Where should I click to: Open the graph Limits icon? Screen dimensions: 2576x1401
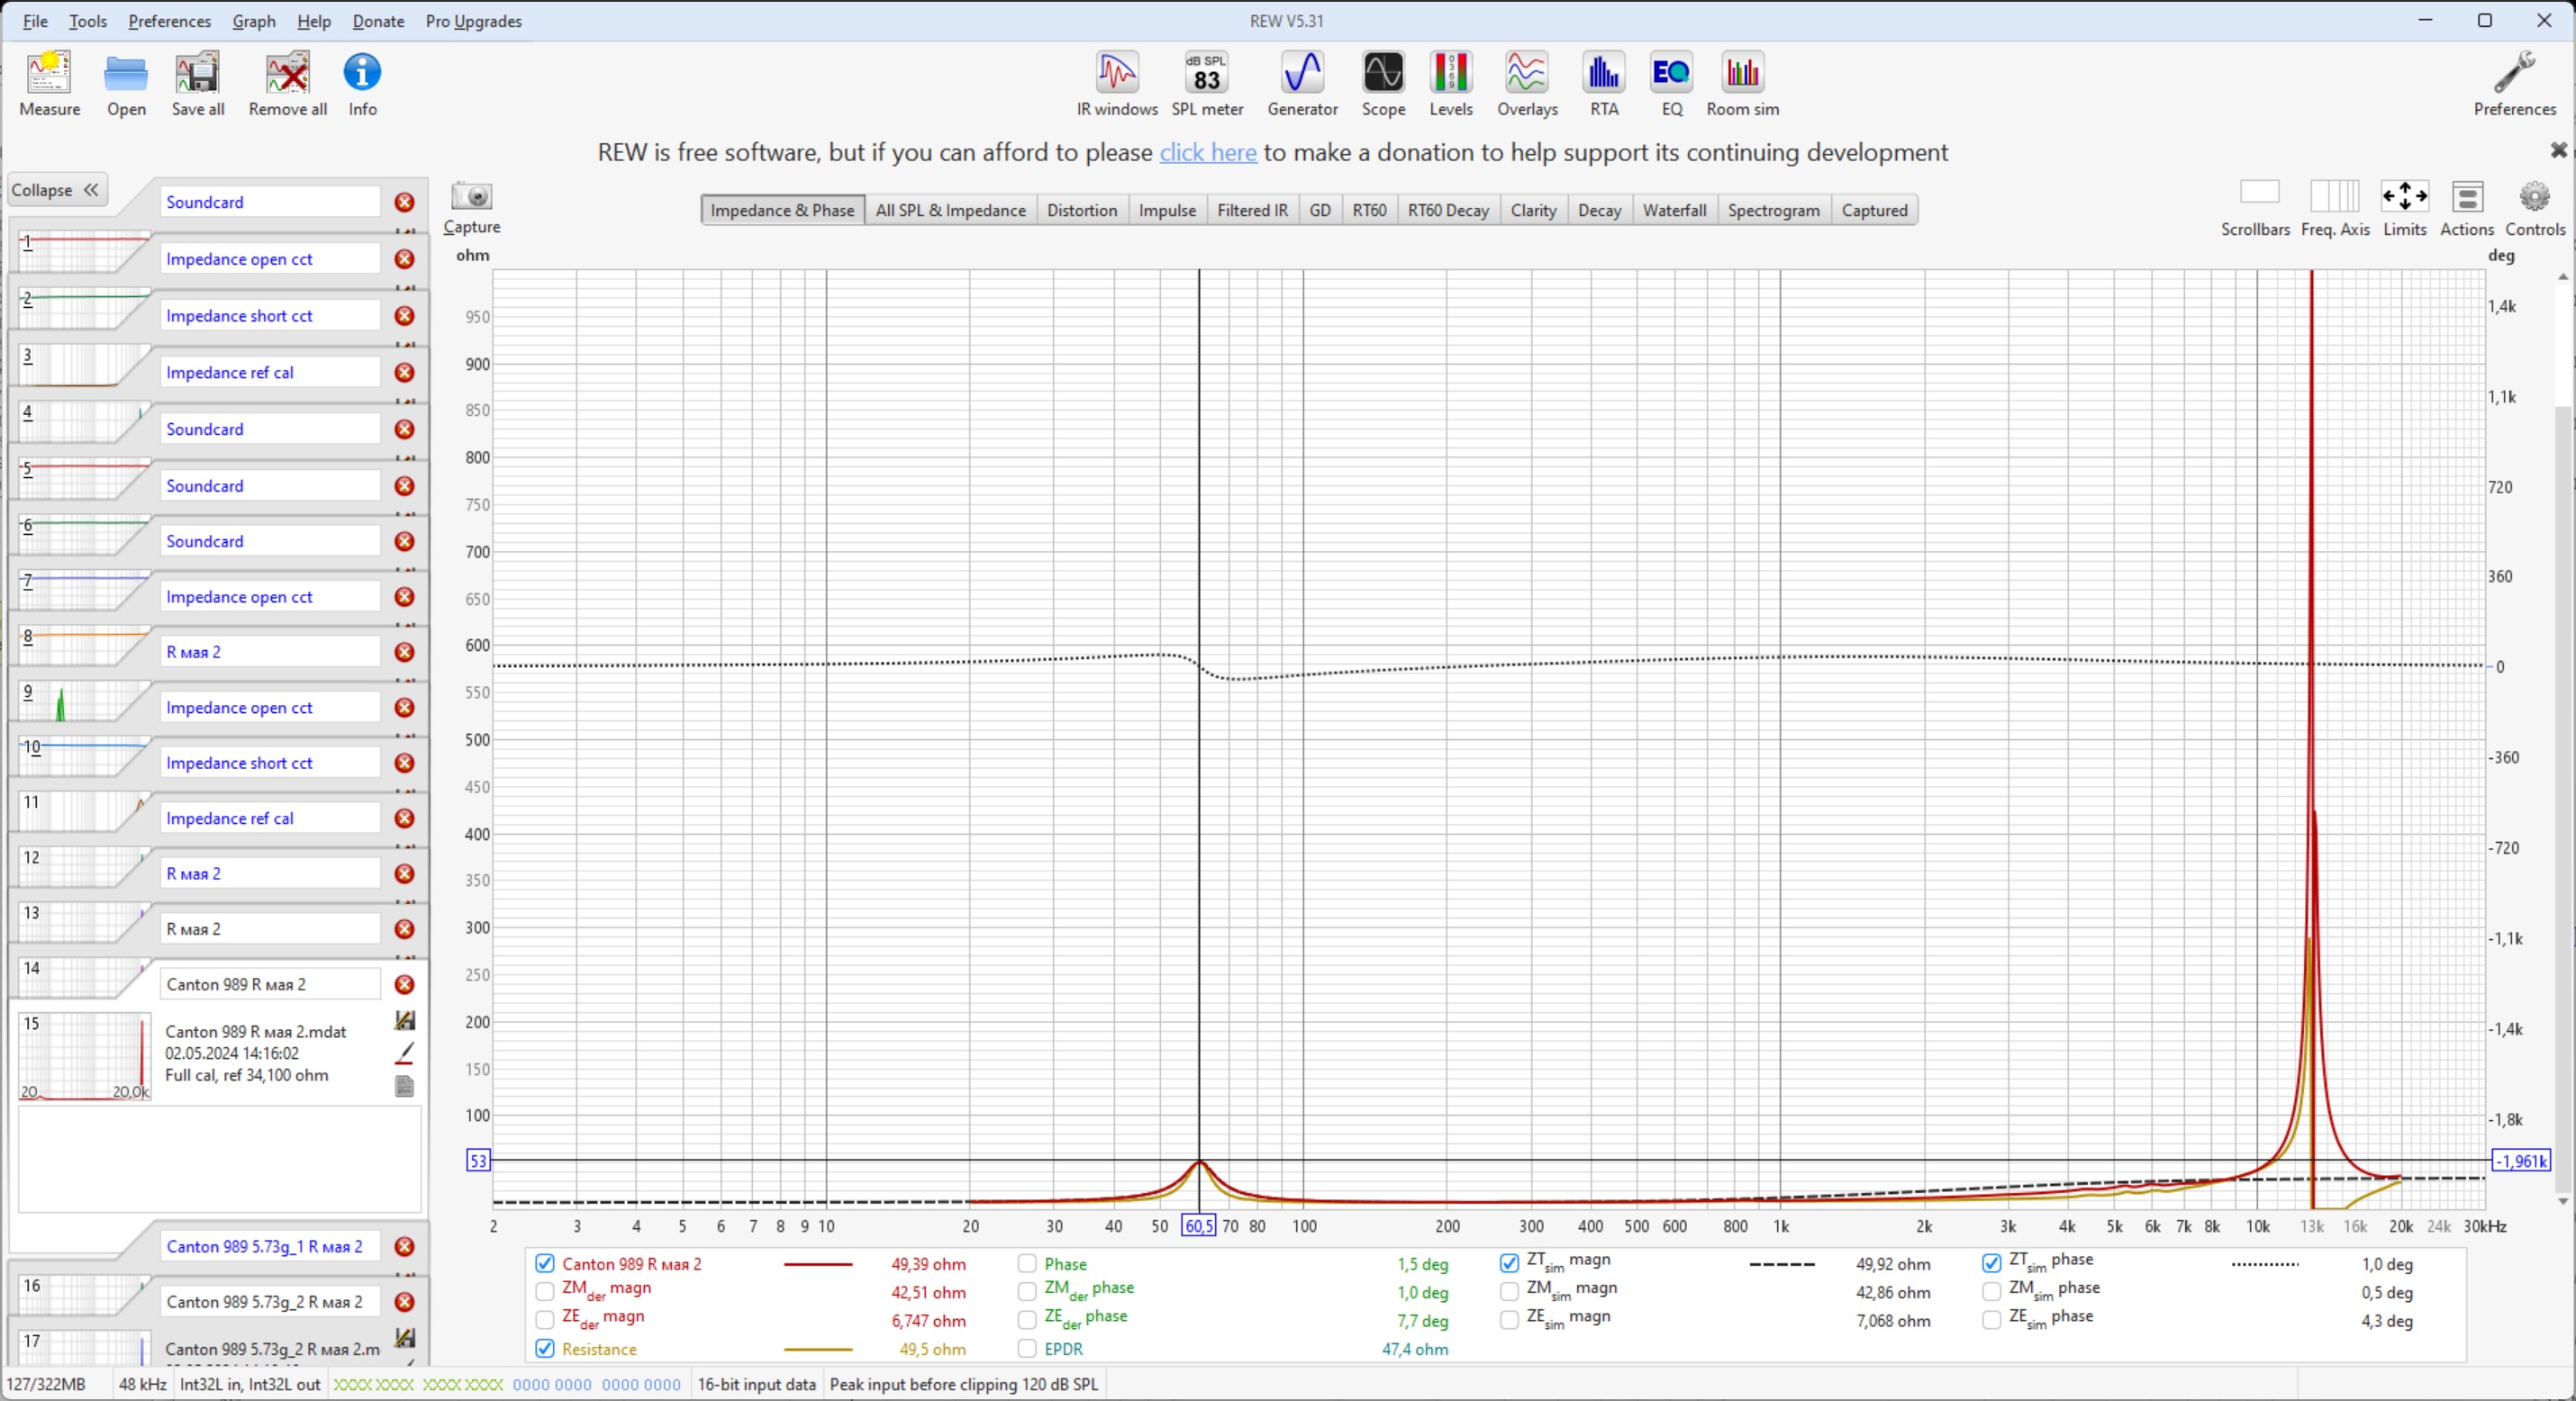point(2403,197)
